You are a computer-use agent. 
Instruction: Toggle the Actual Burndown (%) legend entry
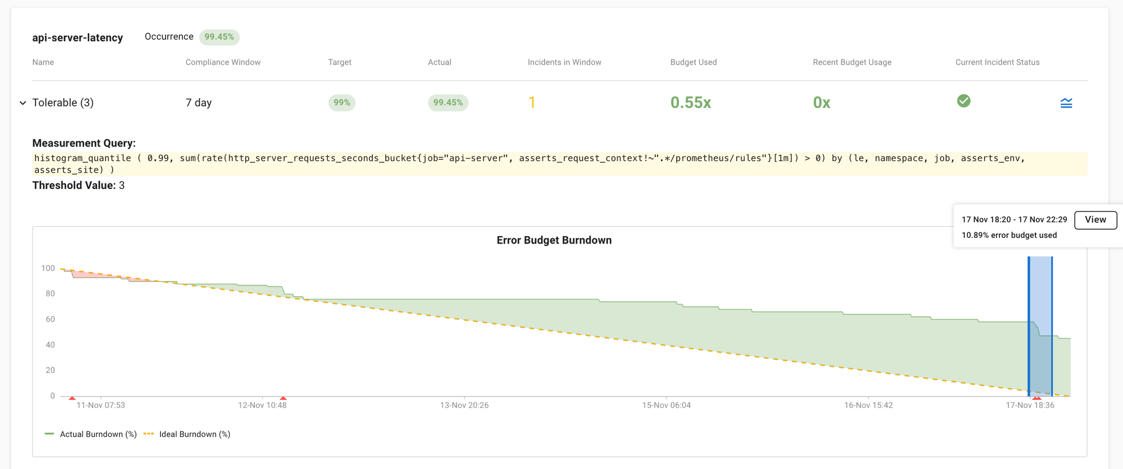(x=91, y=434)
